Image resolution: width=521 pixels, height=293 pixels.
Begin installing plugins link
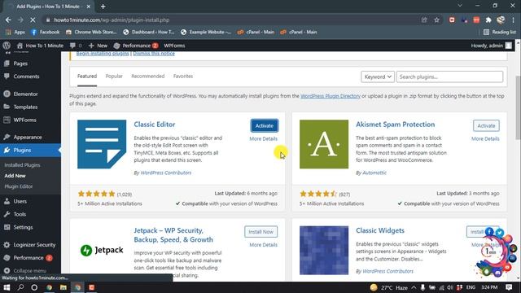point(103,54)
